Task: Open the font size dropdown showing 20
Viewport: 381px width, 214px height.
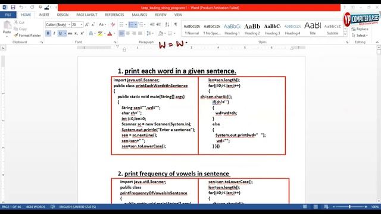Action: tap(82, 25)
